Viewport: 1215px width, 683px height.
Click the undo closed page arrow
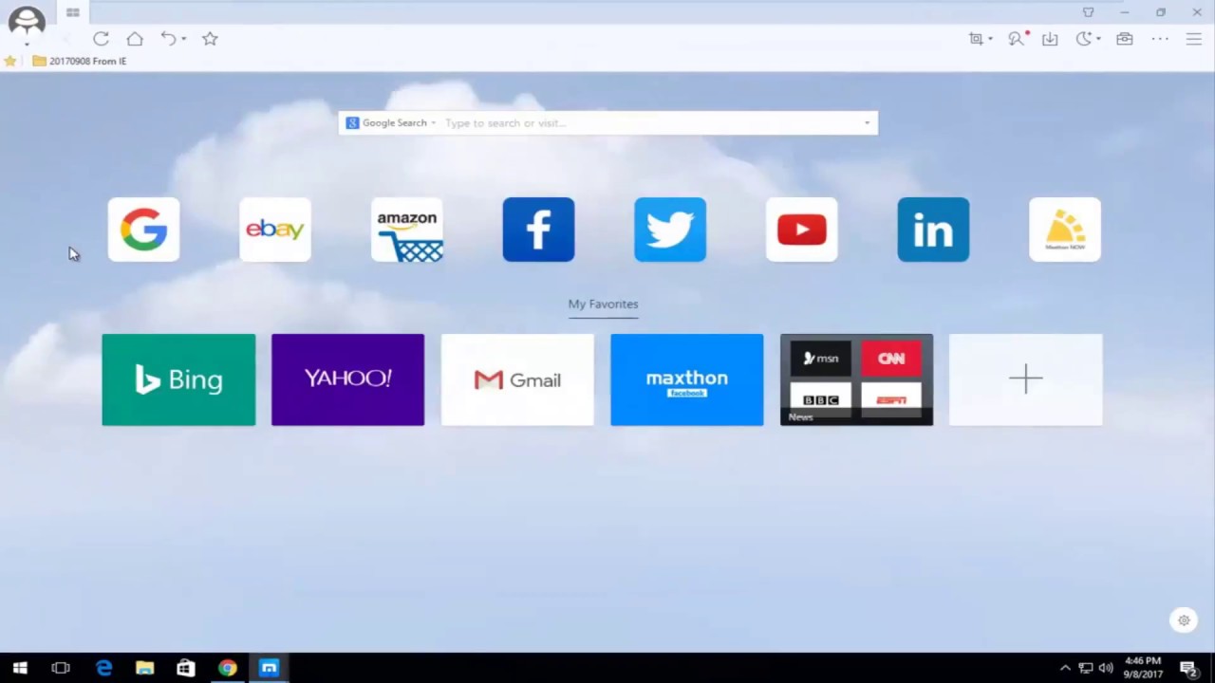(x=168, y=39)
